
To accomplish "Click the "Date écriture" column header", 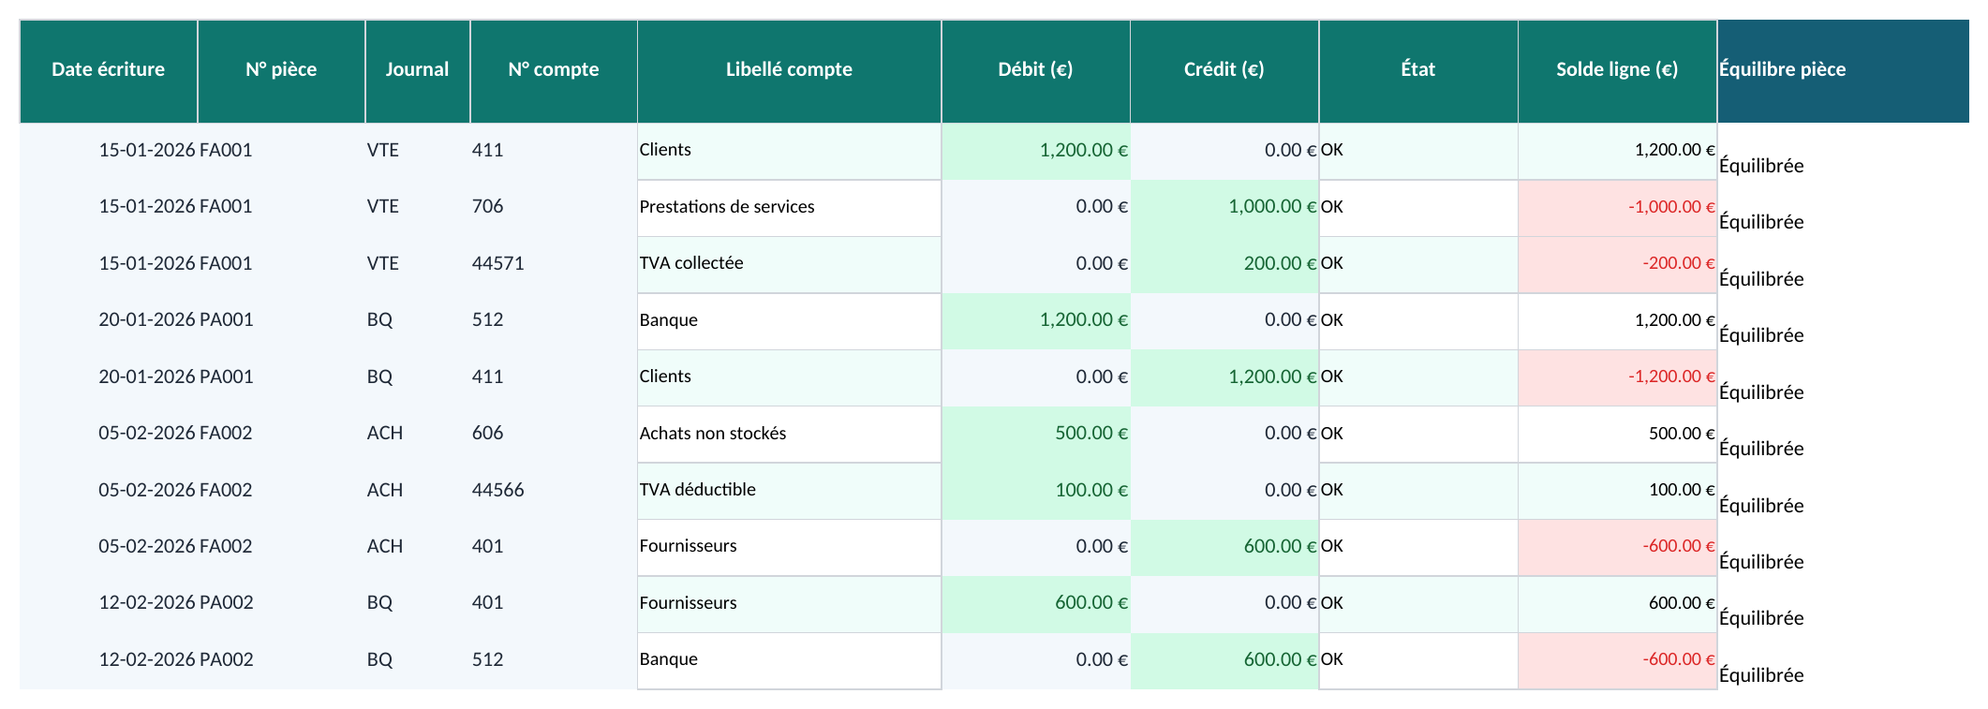I will (x=109, y=70).
